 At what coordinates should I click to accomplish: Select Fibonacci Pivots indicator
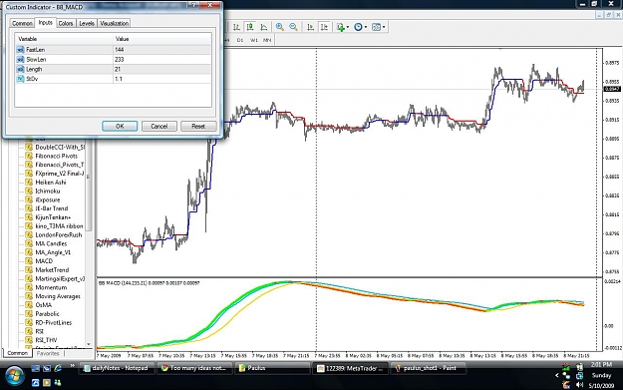pyautogui.click(x=56, y=156)
